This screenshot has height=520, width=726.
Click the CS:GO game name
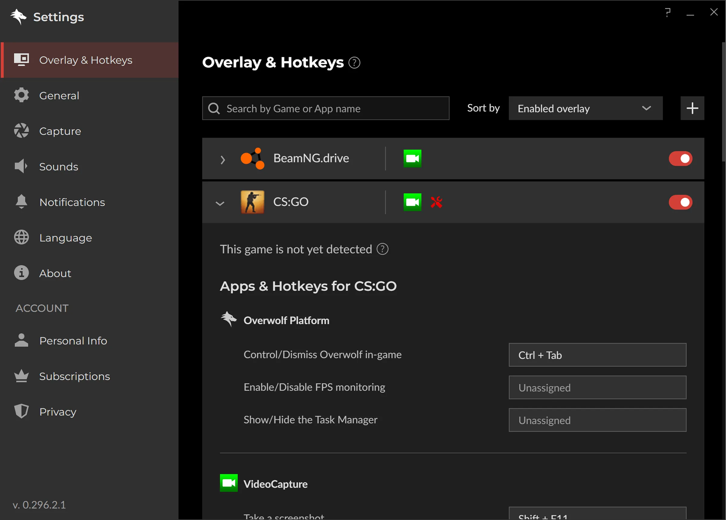(291, 202)
